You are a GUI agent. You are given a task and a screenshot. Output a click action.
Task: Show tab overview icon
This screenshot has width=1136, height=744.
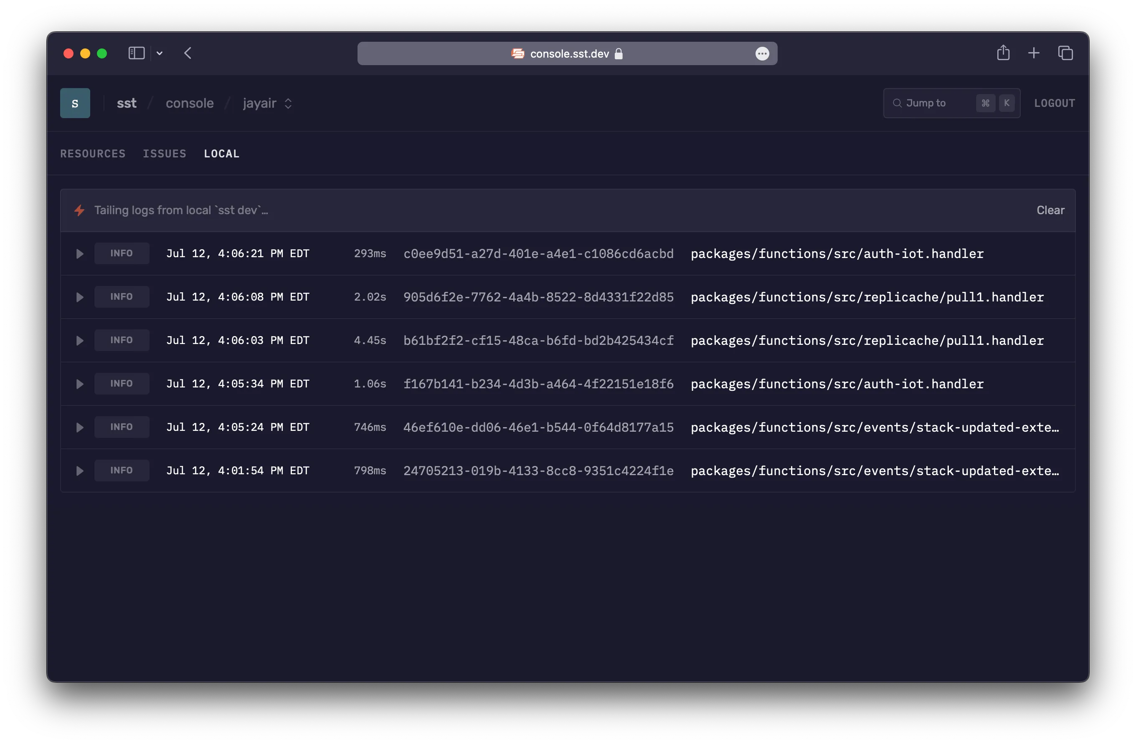pyautogui.click(x=1065, y=53)
